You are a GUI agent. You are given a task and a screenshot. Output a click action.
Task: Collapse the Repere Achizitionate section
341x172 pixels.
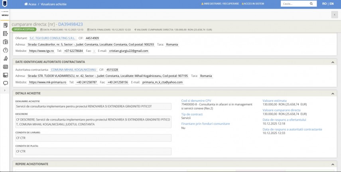coord(333,164)
